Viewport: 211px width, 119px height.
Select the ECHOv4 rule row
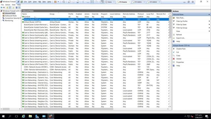(96, 17)
